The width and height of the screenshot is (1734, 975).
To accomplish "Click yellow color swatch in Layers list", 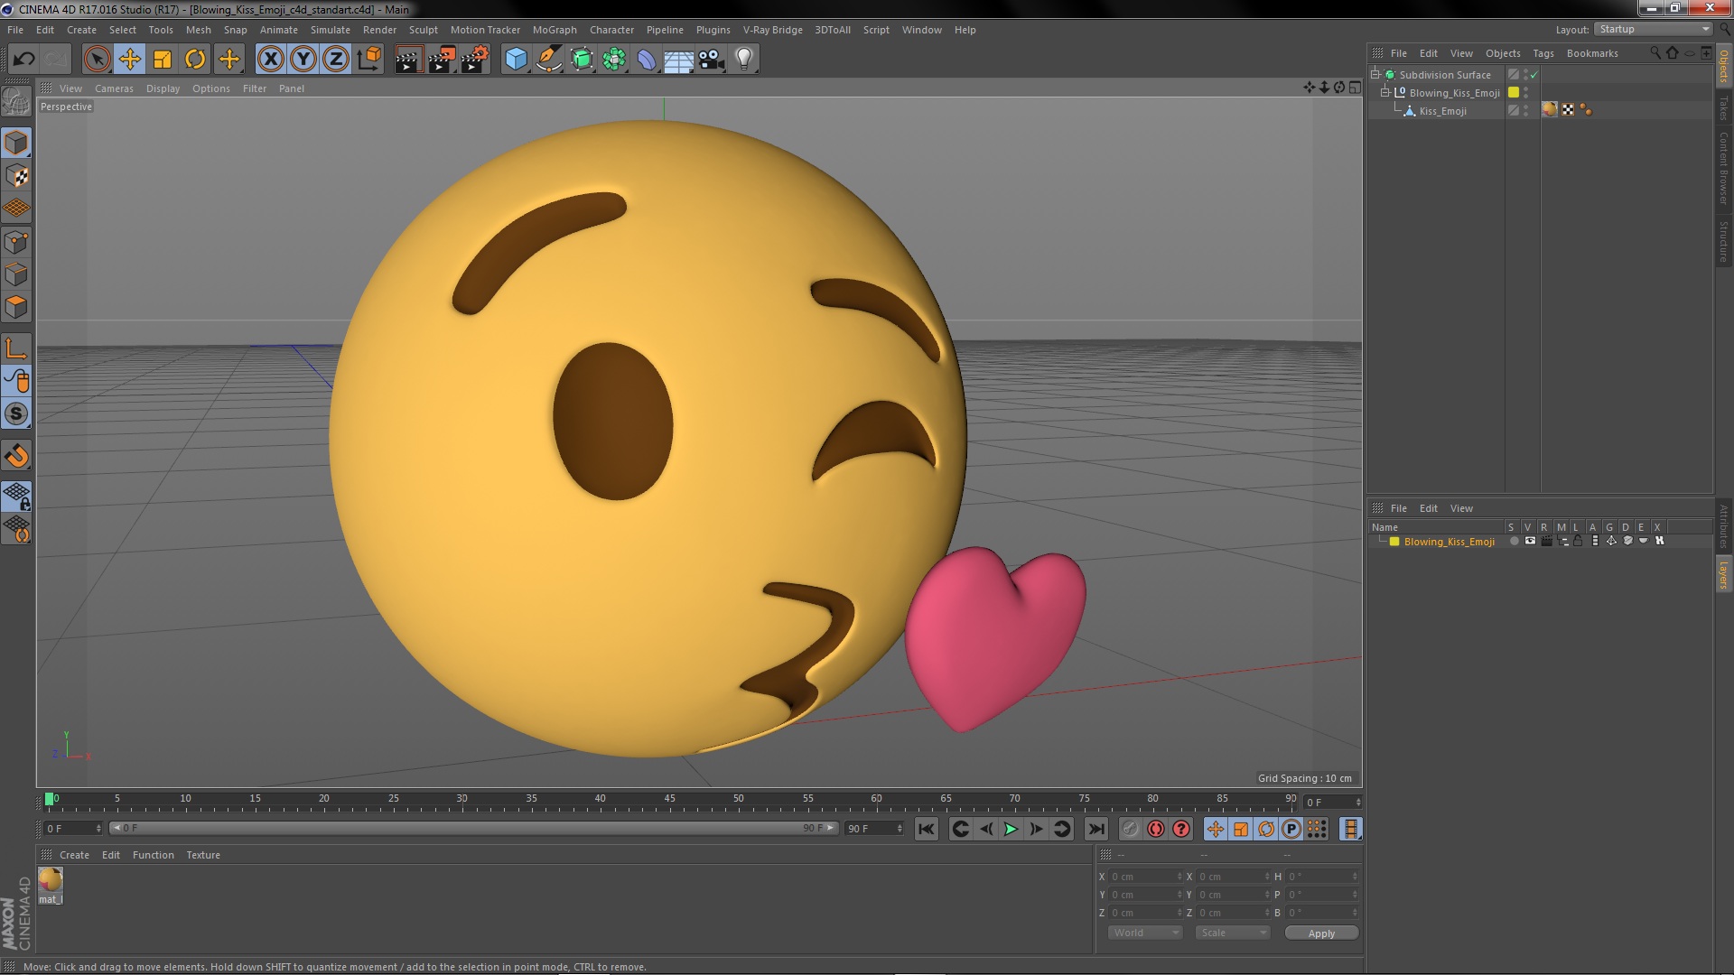I will tap(1394, 542).
